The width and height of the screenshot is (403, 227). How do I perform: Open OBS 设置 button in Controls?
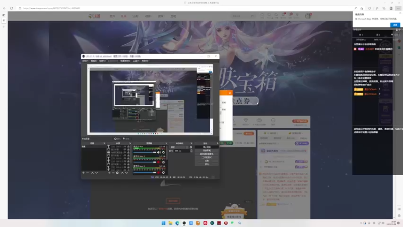pos(207,161)
